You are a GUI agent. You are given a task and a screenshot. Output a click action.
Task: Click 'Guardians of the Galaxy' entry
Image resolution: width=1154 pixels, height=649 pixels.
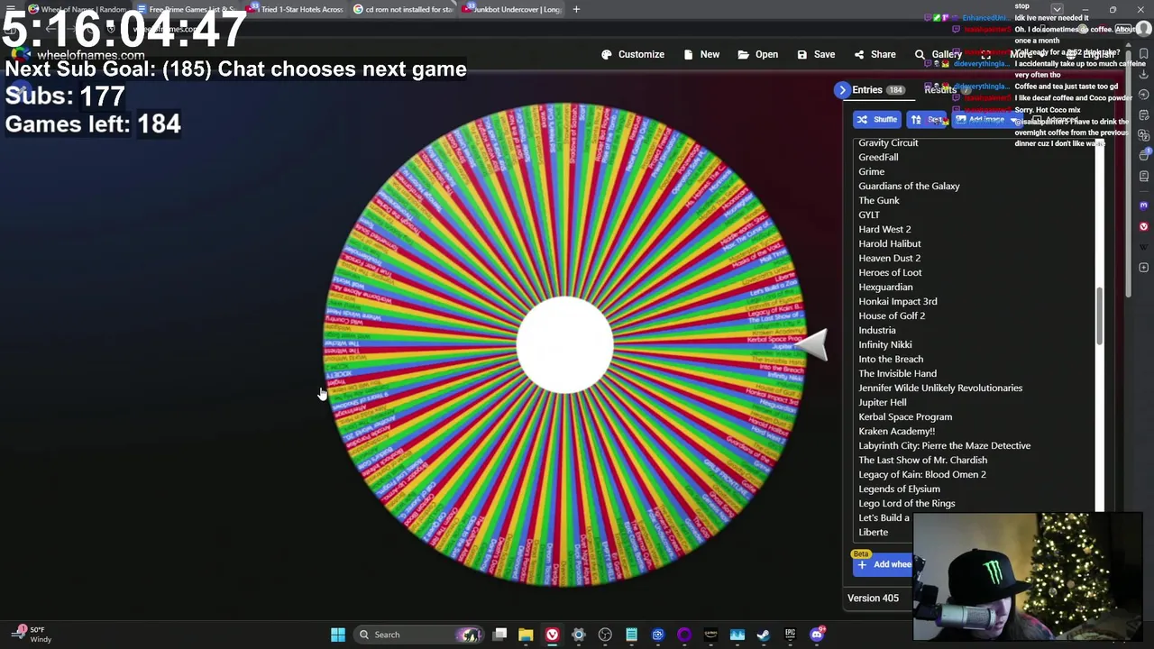coord(909,186)
